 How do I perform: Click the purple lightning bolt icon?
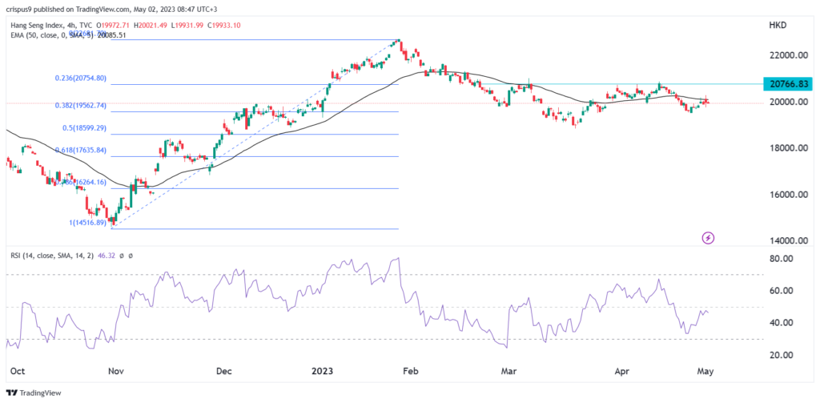pyautogui.click(x=708, y=238)
